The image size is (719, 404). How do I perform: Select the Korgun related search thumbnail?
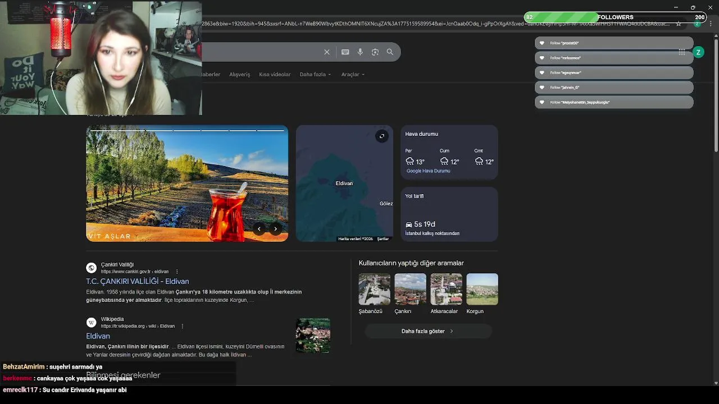pos(482,289)
